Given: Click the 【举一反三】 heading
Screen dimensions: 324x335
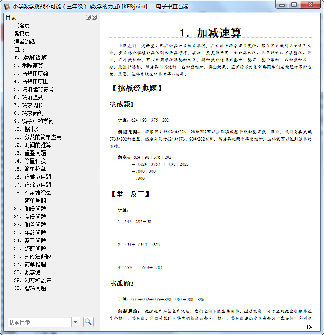Looking at the screenshot, I should [130, 194].
